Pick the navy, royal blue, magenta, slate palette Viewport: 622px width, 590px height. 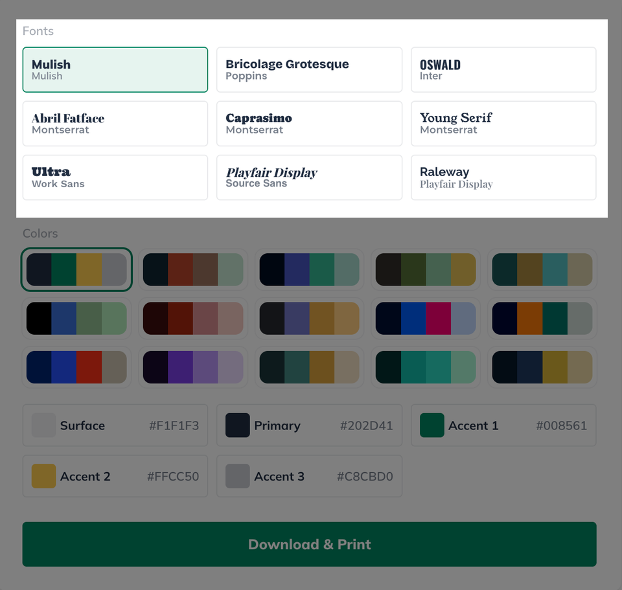(426, 319)
